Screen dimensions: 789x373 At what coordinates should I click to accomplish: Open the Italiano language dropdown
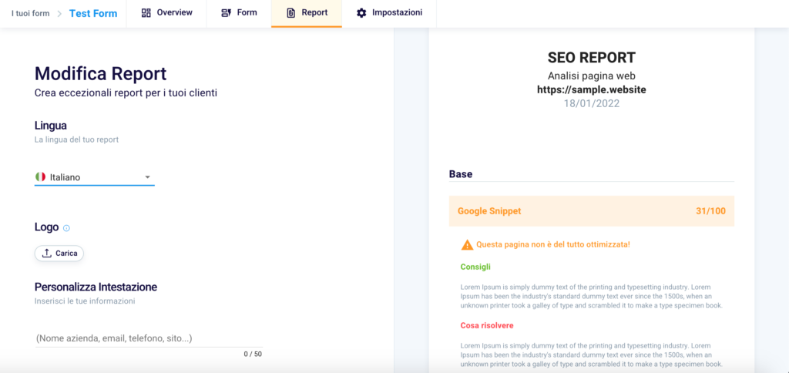point(95,177)
